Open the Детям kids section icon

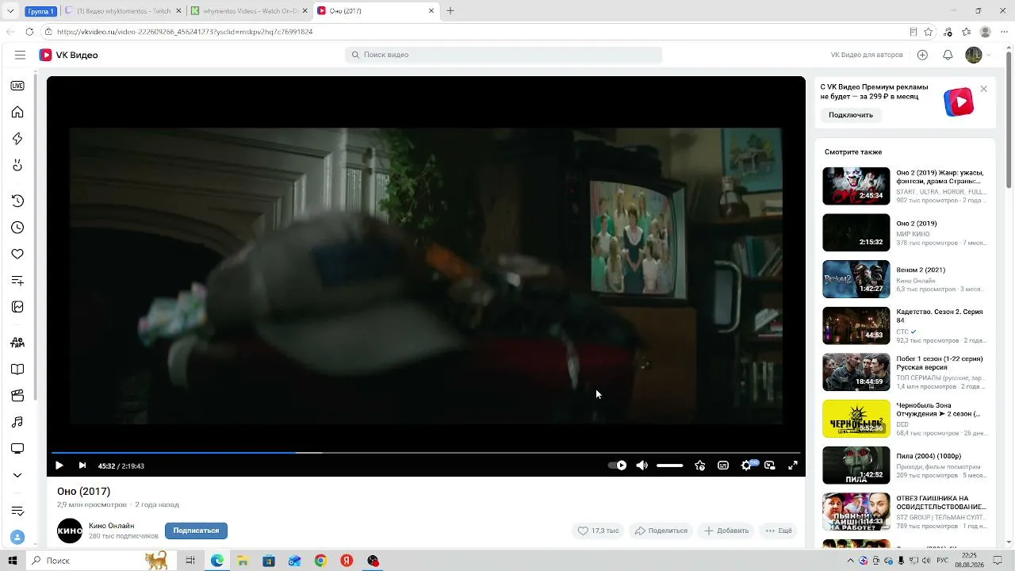click(x=17, y=343)
